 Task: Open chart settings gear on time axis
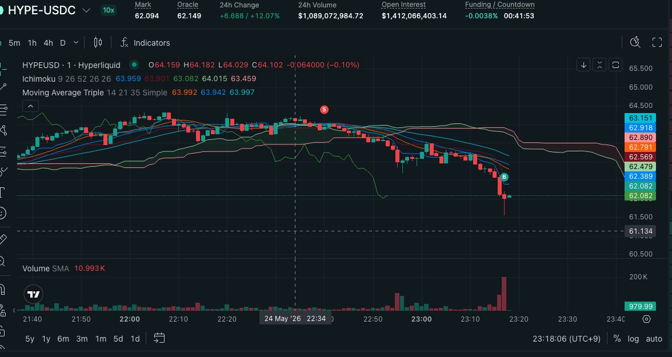647,319
